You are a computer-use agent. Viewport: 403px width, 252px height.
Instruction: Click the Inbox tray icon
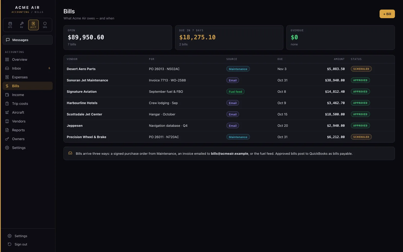(7, 68)
